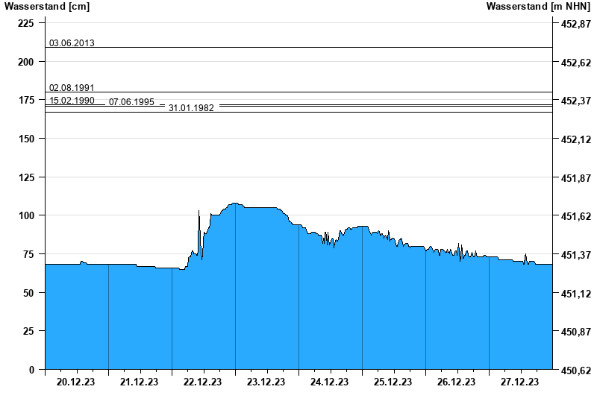Click the sharp spike peak on 22.12.23
The height and width of the screenshot is (410, 597).
click(199, 211)
